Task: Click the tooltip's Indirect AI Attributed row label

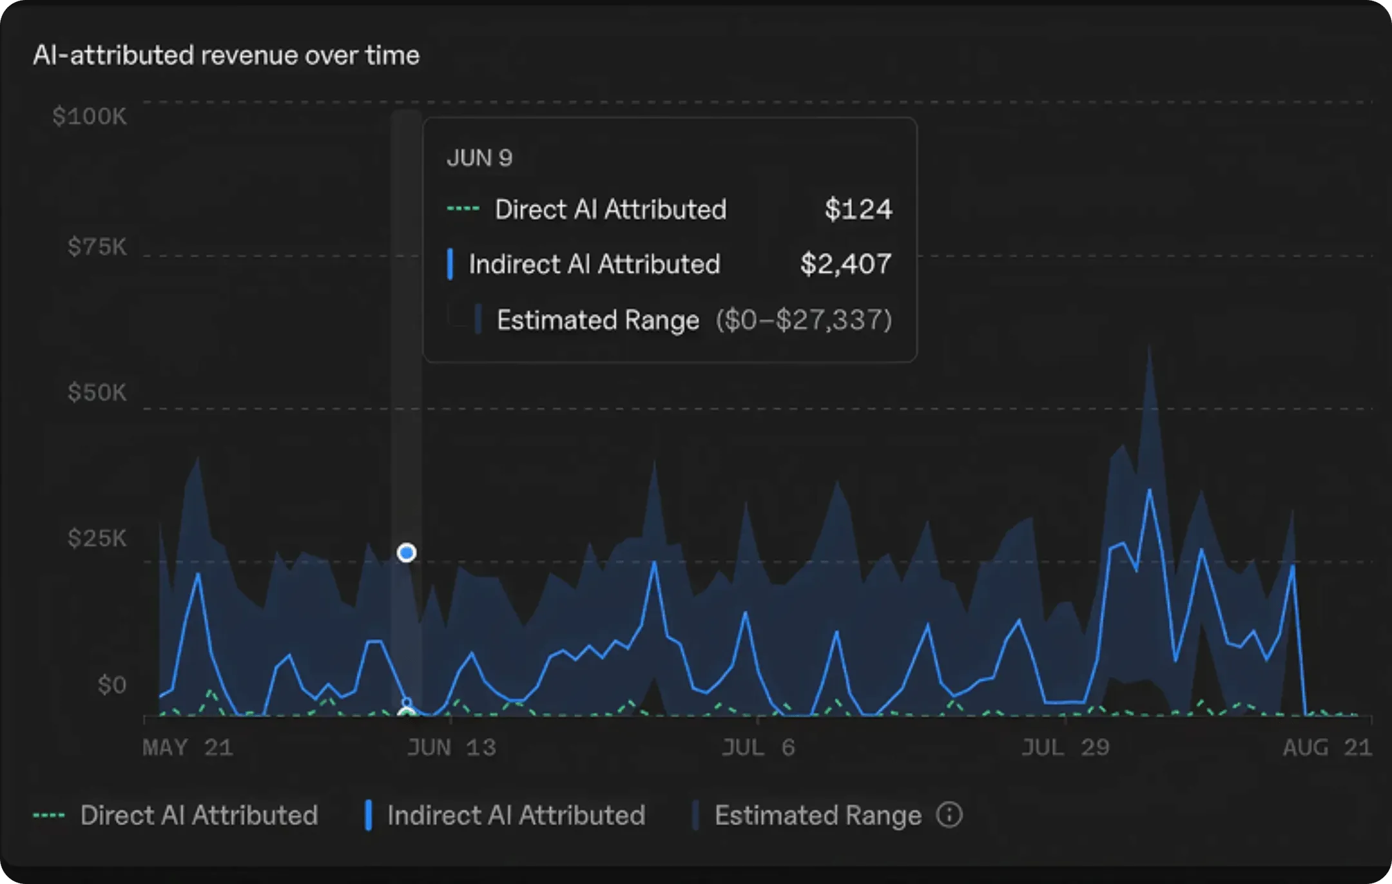Action: click(594, 264)
